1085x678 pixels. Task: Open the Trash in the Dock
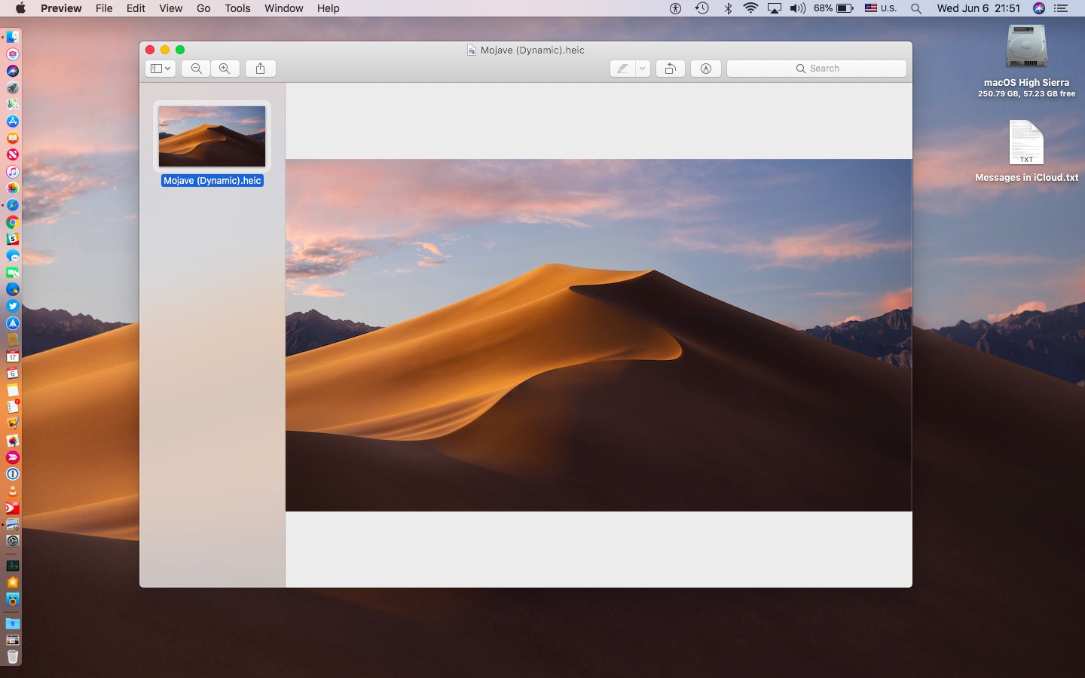13,658
